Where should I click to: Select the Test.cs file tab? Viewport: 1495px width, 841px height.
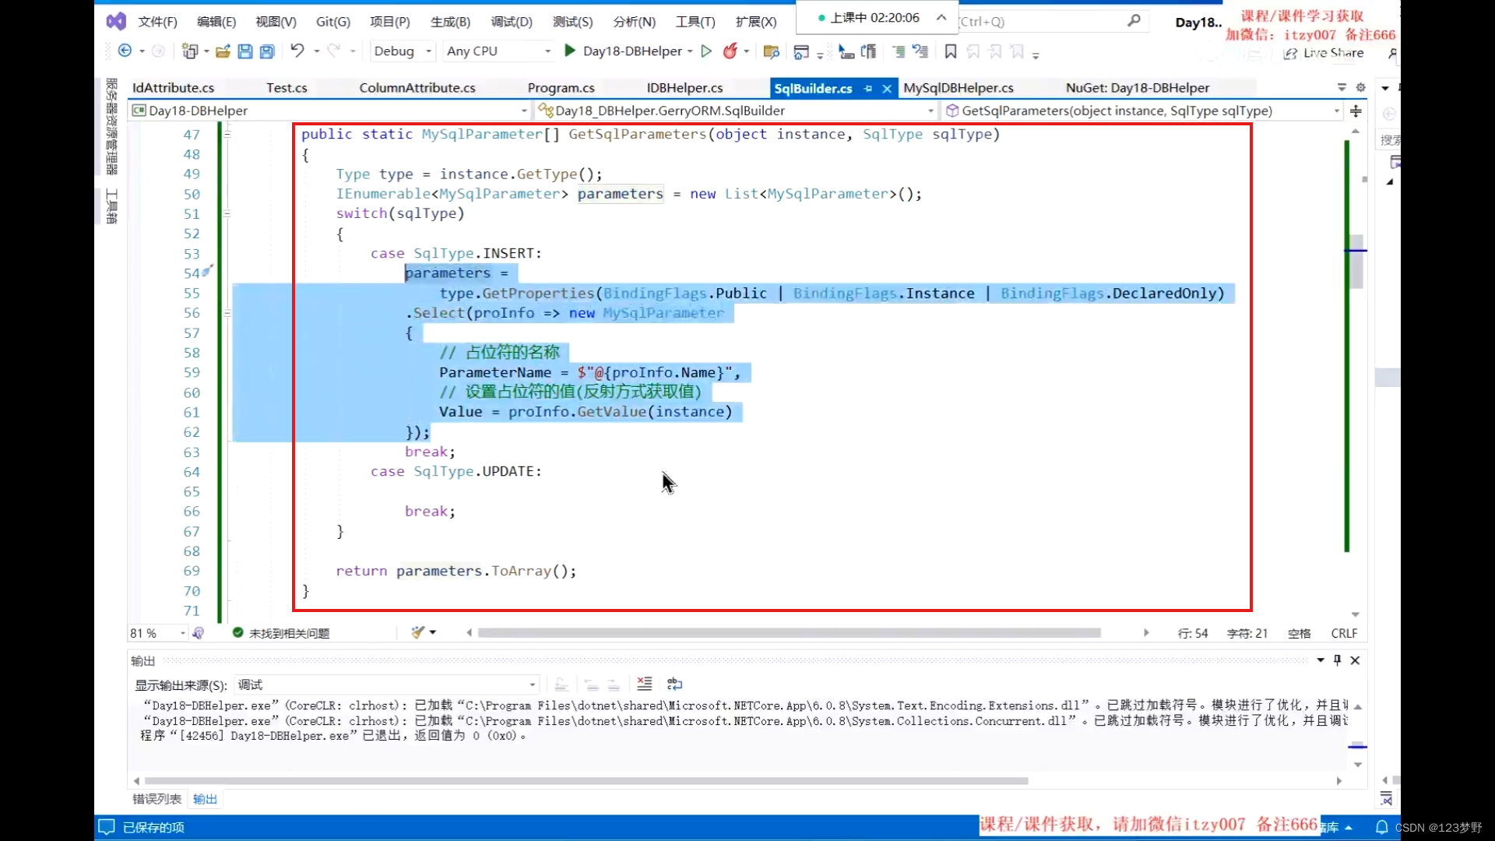(x=287, y=87)
